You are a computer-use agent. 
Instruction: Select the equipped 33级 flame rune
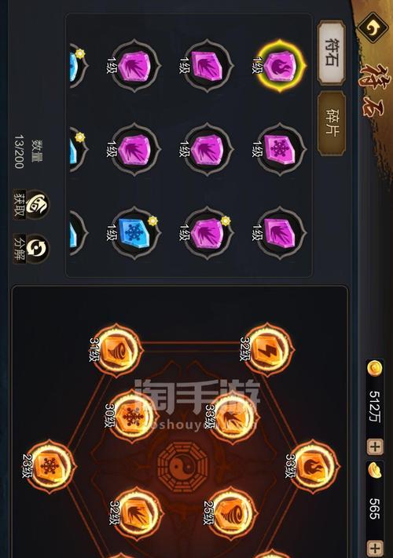(314, 466)
